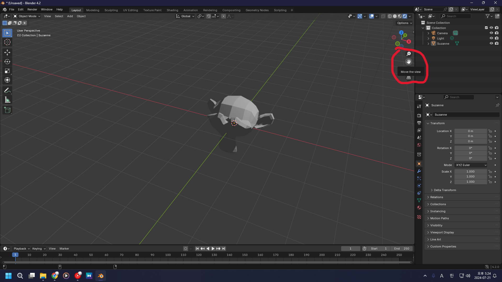
Task: Toggle proportional editing in header
Action: click(224, 16)
